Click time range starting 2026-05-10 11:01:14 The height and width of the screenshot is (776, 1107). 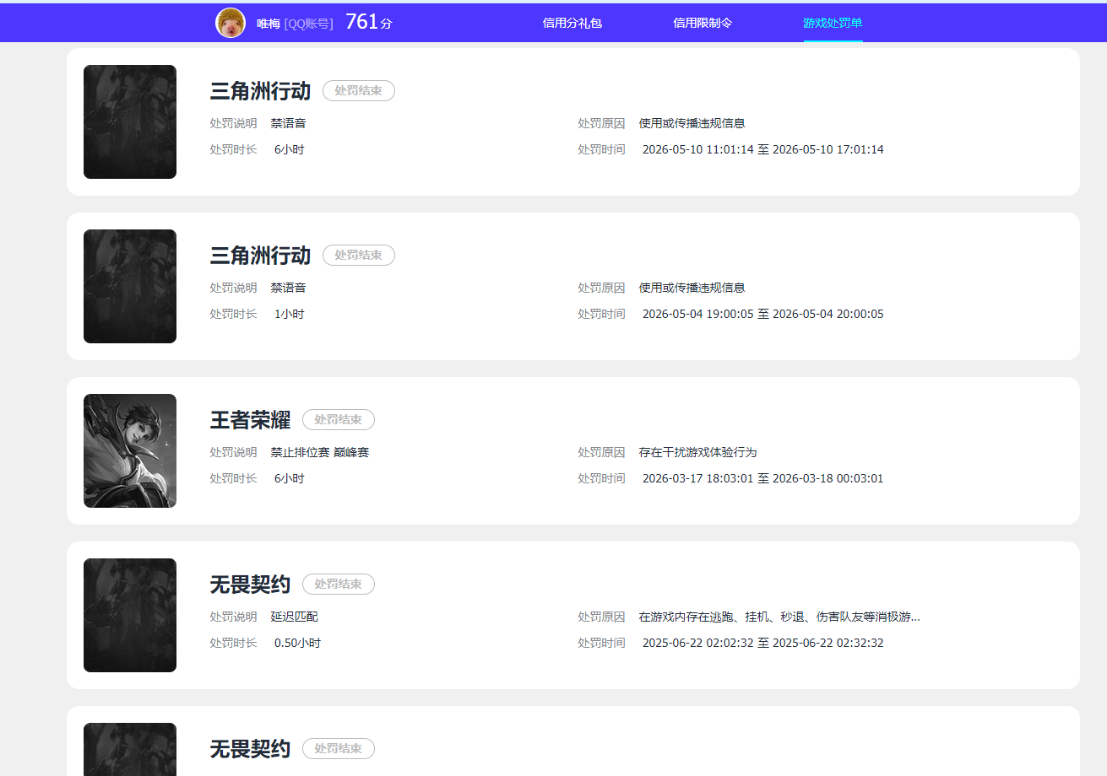763,149
